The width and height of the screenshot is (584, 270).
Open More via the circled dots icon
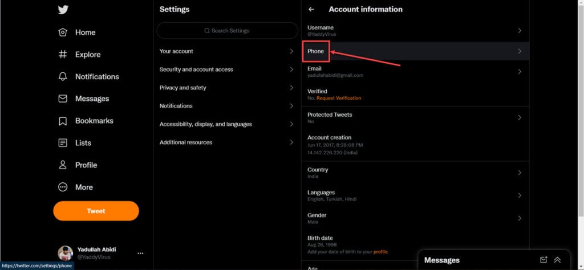tap(63, 187)
